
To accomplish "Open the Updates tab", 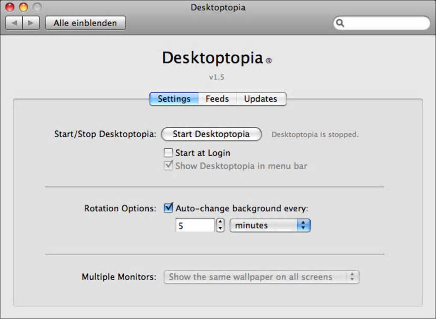I will (x=261, y=99).
